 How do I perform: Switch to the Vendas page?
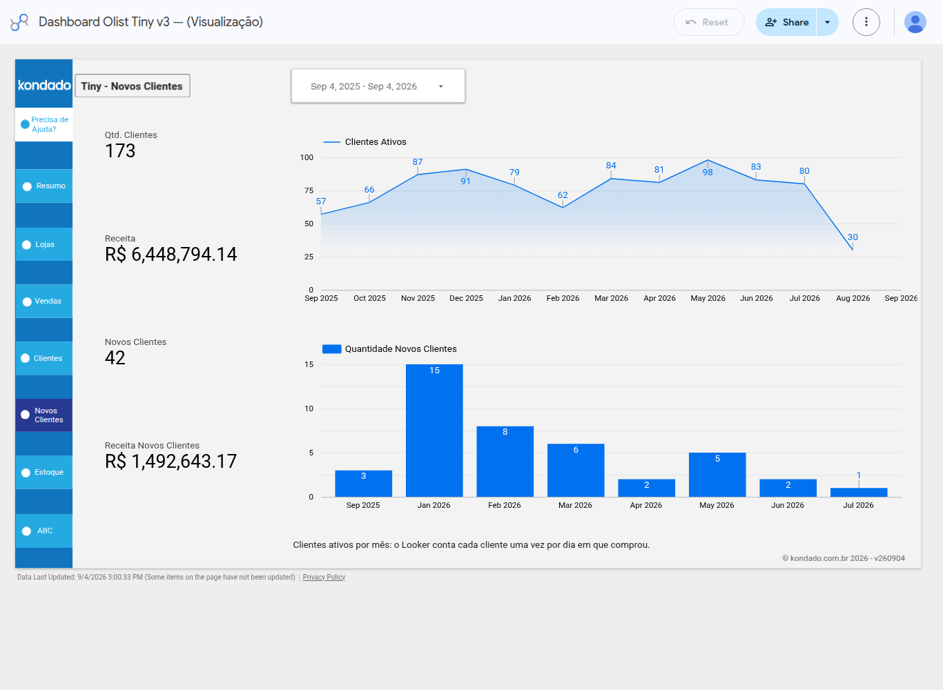44,302
